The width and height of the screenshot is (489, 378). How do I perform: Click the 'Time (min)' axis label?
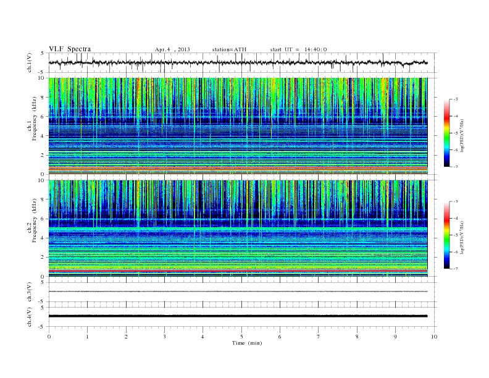(x=247, y=343)
